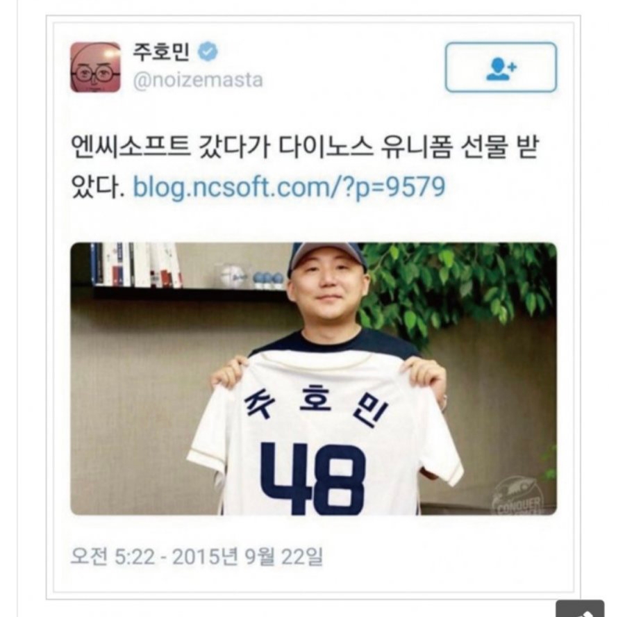Open the 주호민 display name profile link
Viewport: 625px width, 617px height.
tap(160, 52)
